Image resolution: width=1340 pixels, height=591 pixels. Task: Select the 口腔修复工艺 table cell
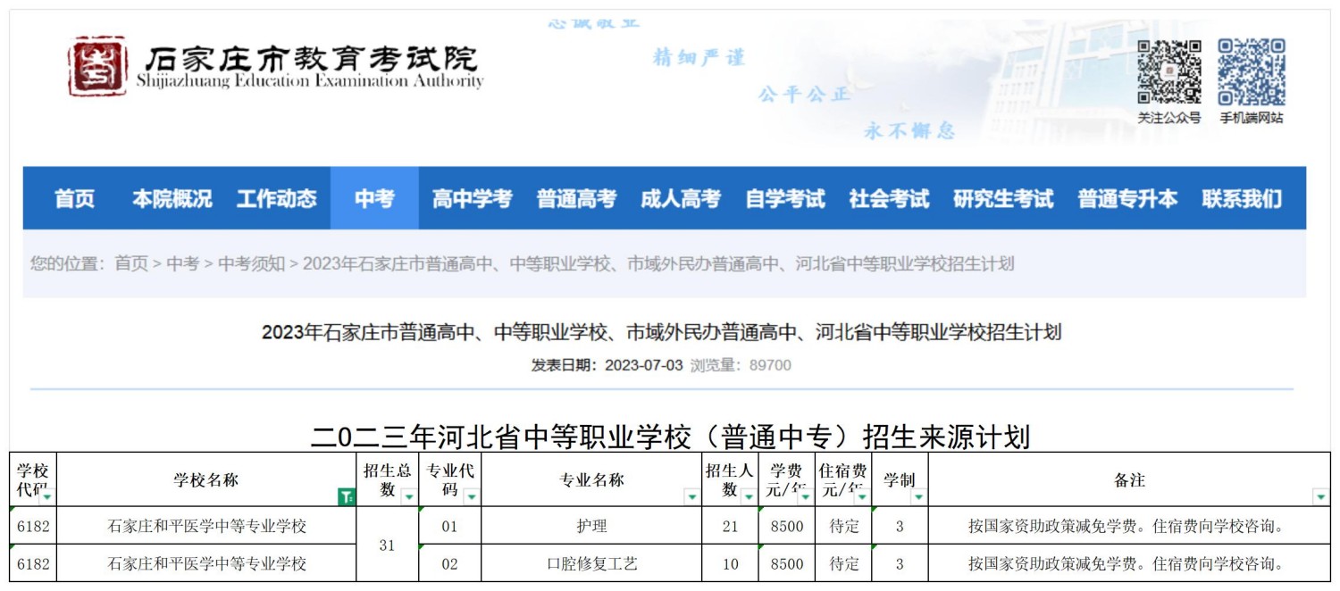[591, 564]
